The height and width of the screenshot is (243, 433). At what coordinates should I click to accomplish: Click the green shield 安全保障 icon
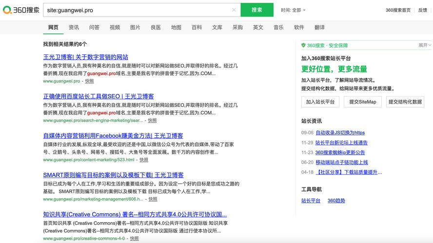[x=303, y=45]
